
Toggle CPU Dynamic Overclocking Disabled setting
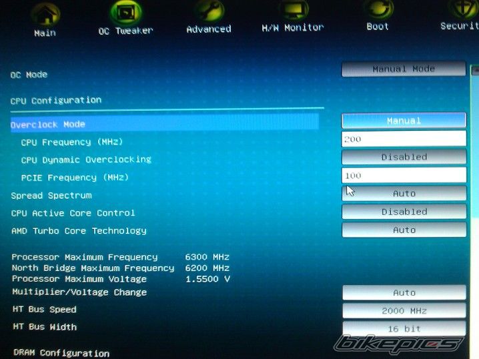404,157
